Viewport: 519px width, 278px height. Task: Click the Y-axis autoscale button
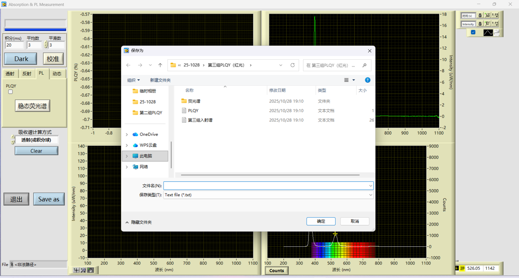[x=487, y=24]
